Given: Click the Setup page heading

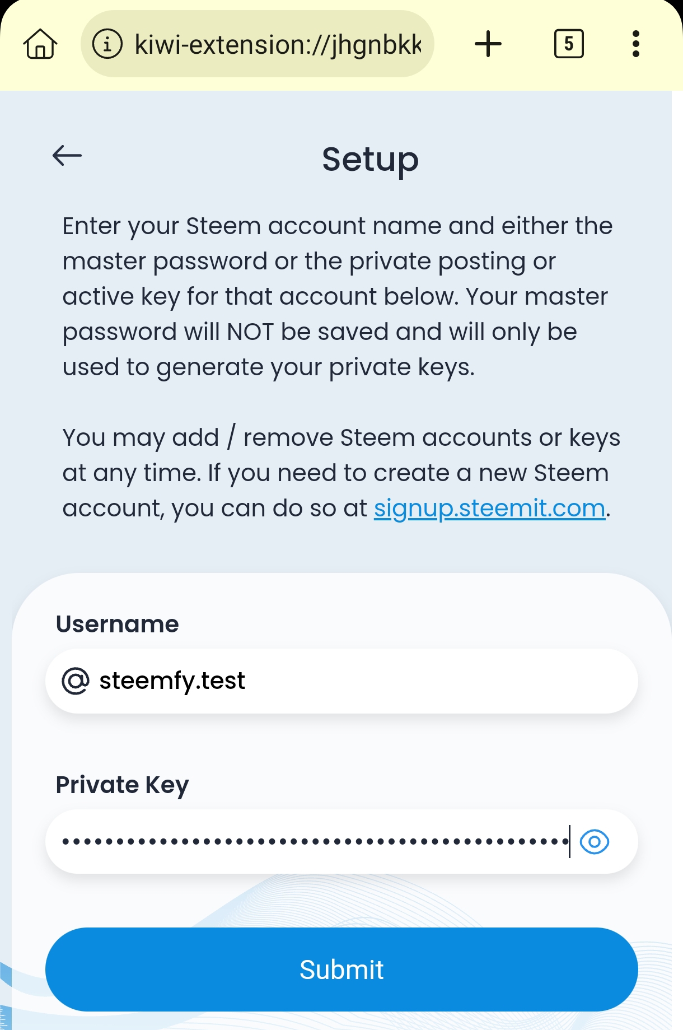Looking at the screenshot, I should (370, 160).
